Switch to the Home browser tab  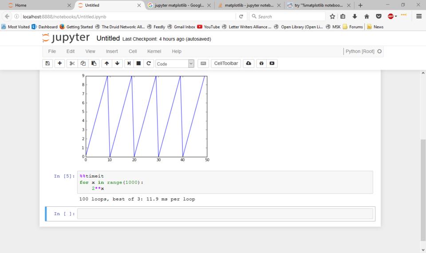(38, 5)
